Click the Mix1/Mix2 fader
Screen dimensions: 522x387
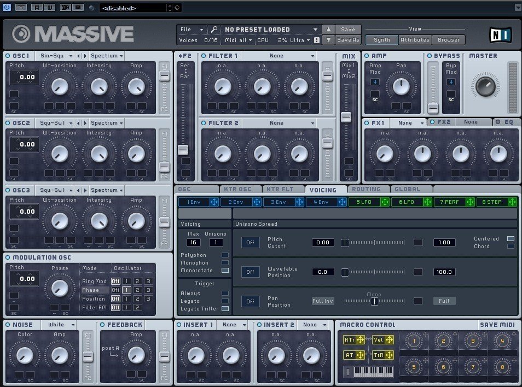tap(346, 116)
